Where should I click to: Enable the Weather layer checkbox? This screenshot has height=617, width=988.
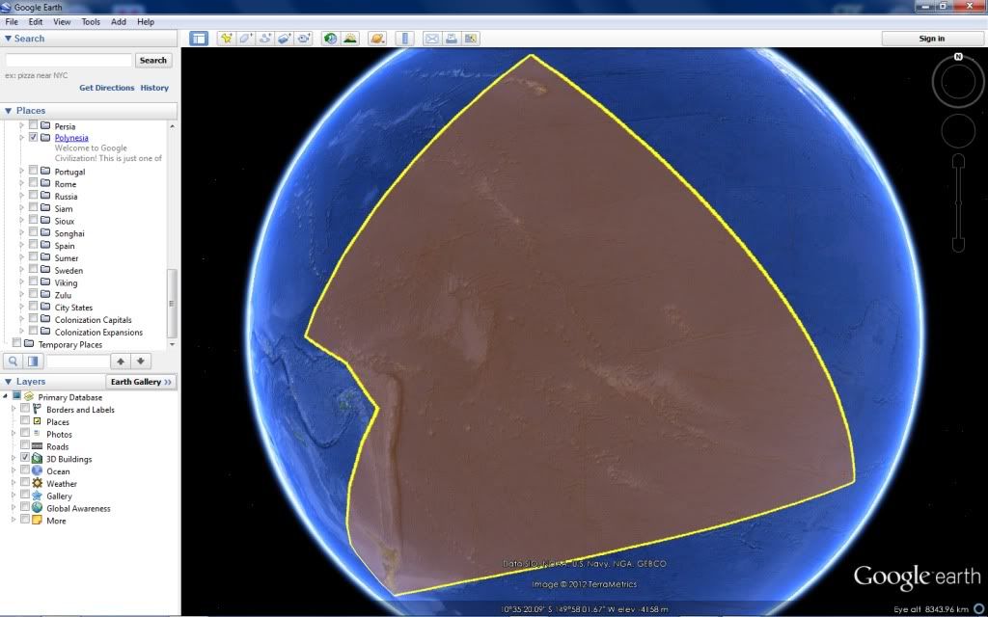pyautogui.click(x=25, y=482)
